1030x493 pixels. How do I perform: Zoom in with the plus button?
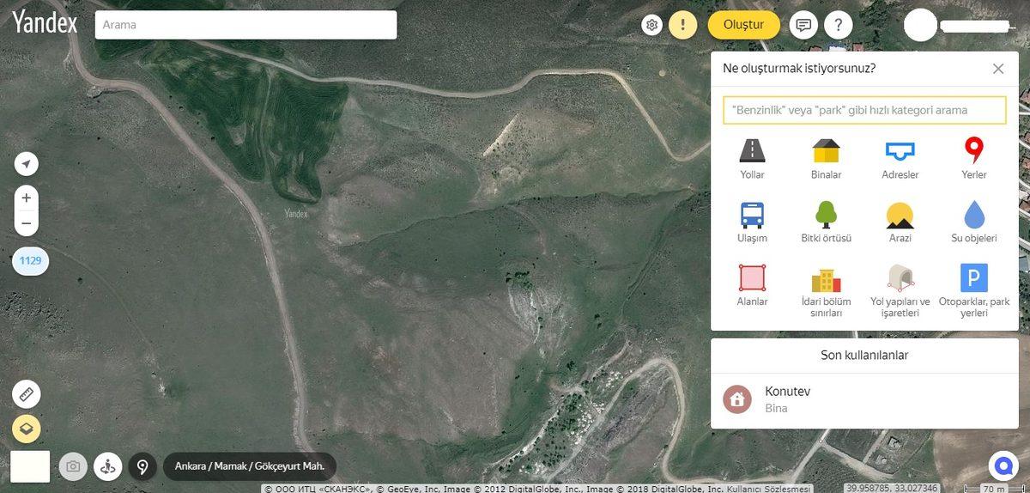[x=27, y=198]
